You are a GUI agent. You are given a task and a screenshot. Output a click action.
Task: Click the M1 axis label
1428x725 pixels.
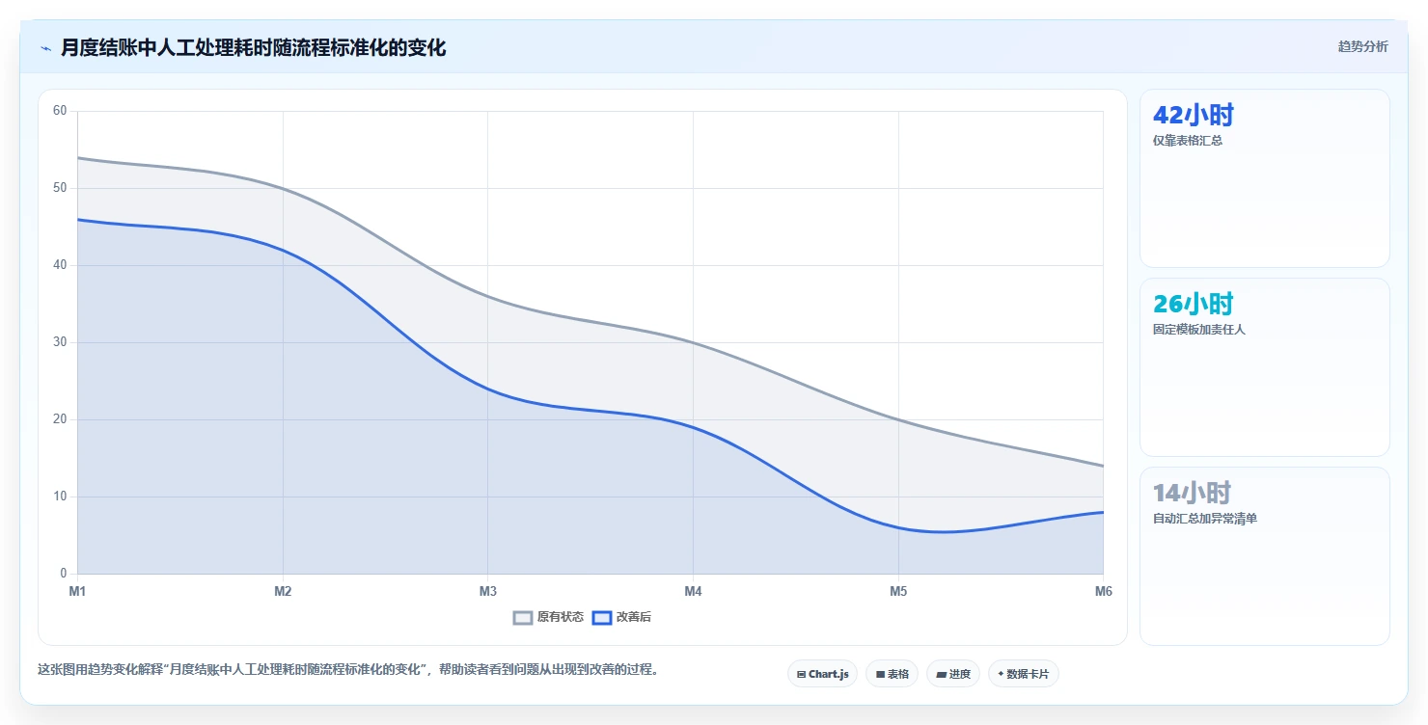[77, 591]
